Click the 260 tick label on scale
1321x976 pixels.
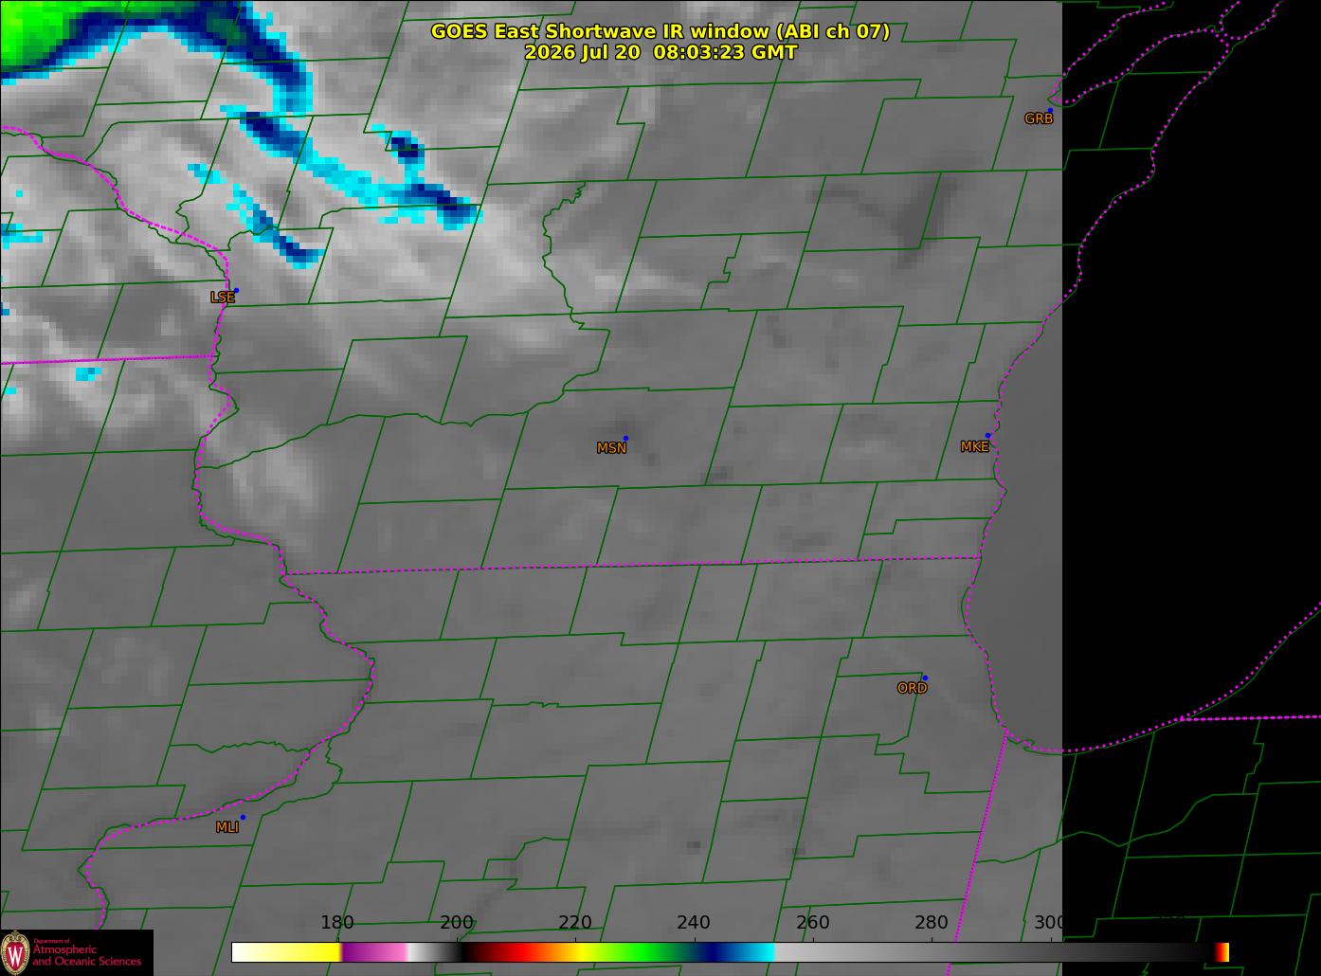point(812,922)
